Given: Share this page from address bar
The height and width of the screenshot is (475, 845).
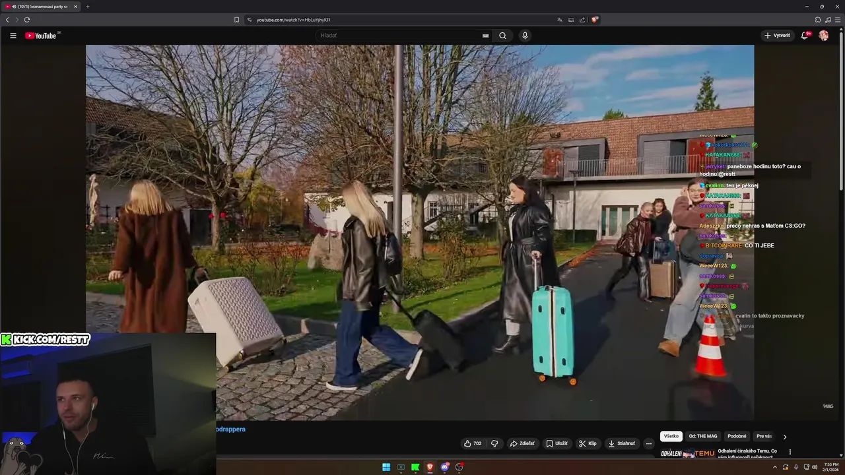Looking at the screenshot, I should 582,20.
